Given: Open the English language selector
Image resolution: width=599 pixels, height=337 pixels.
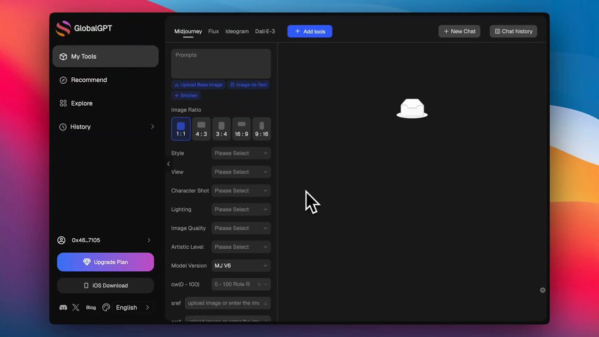Looking at the screenshot, I should click(133, 308).
